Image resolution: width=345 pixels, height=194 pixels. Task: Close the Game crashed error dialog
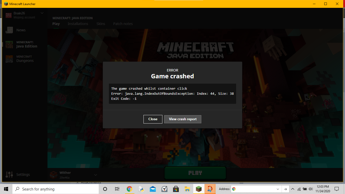click(153, 119)
